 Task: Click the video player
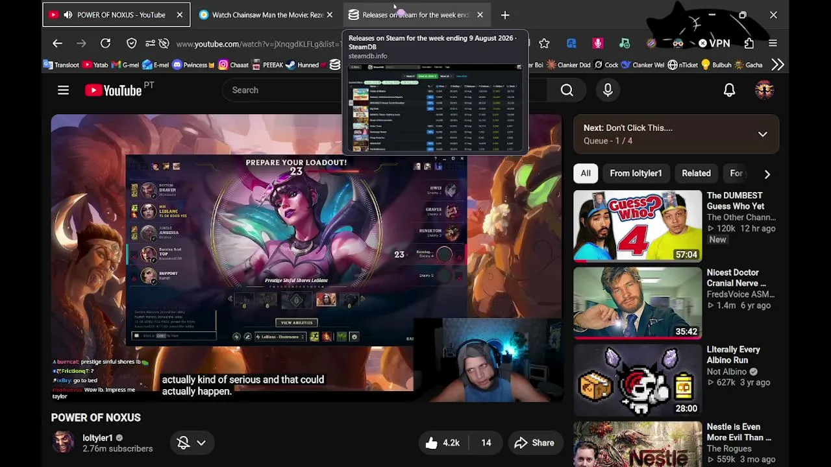(x=306, y=258)
